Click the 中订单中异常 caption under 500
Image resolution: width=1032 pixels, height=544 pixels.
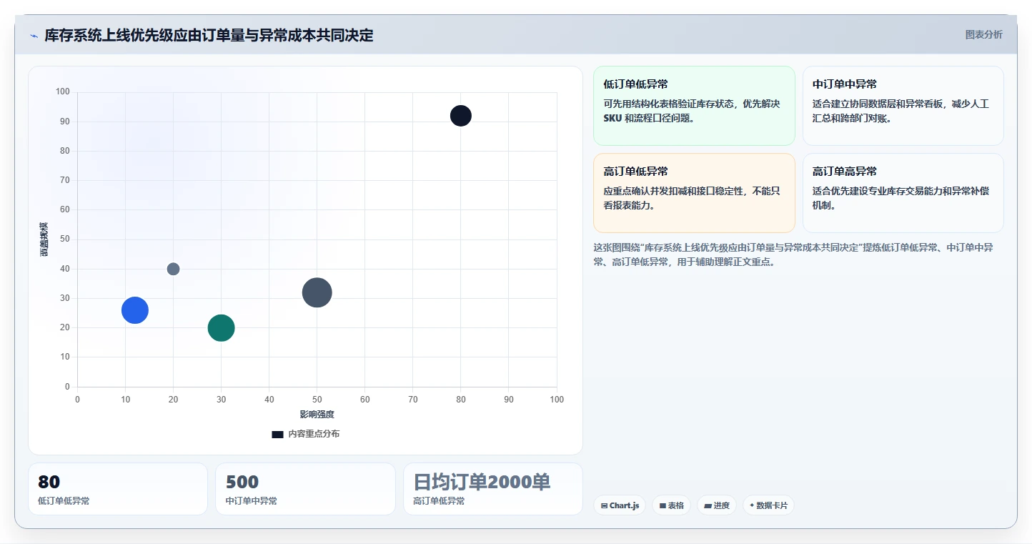click(252, 501)
